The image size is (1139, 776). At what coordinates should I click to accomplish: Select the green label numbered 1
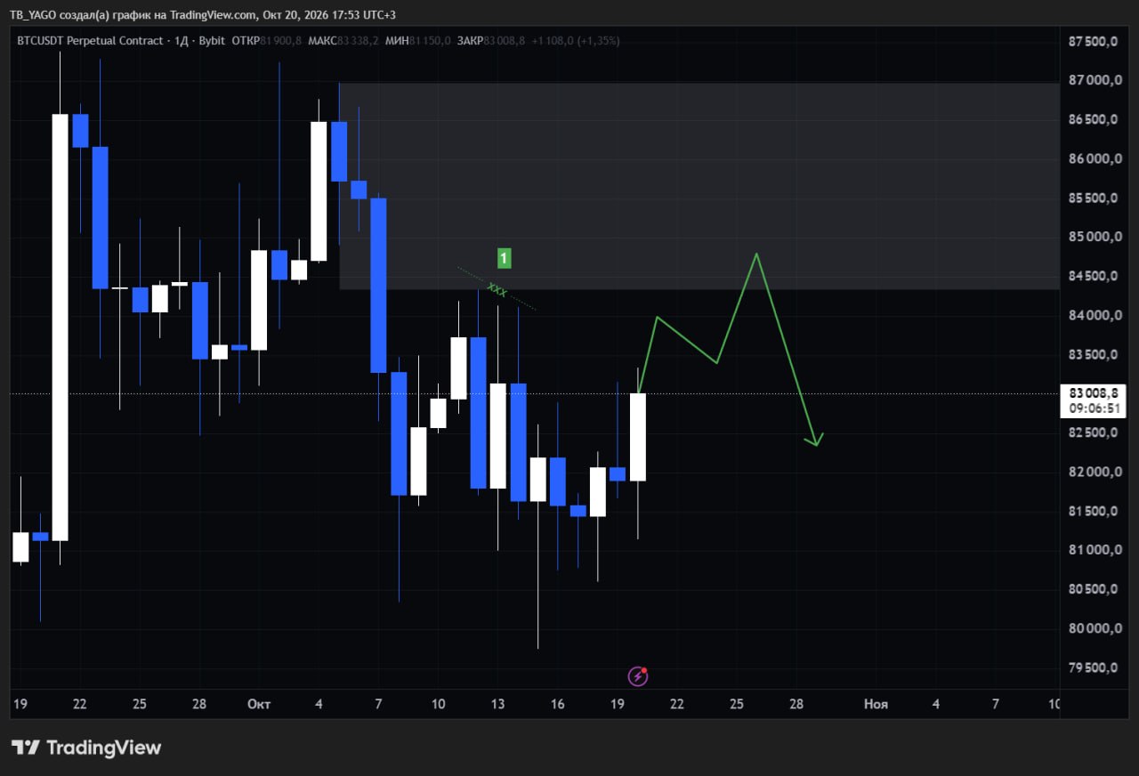click(x=504, y=259)
